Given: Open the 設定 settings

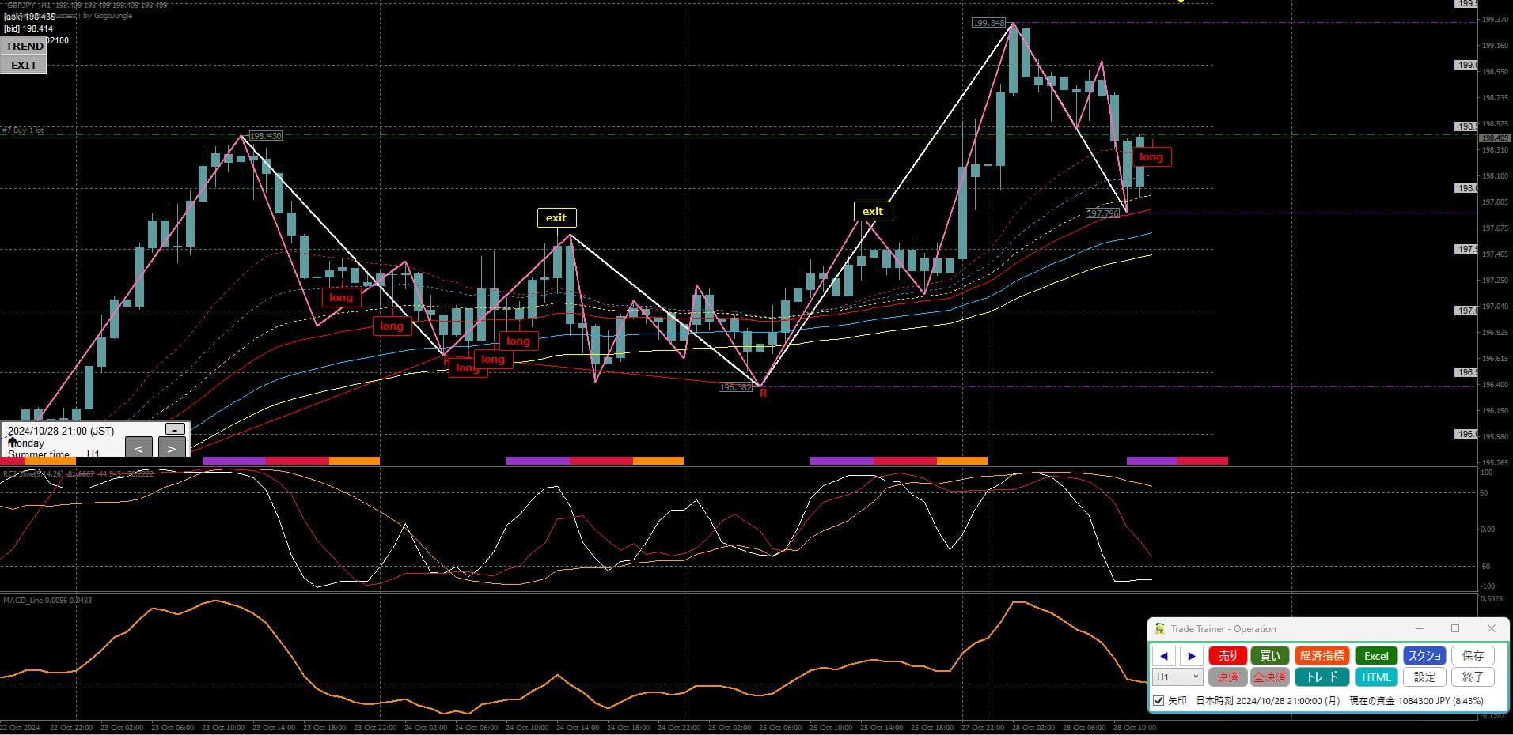Looking at the screenshot, I should click(1424, 677).
